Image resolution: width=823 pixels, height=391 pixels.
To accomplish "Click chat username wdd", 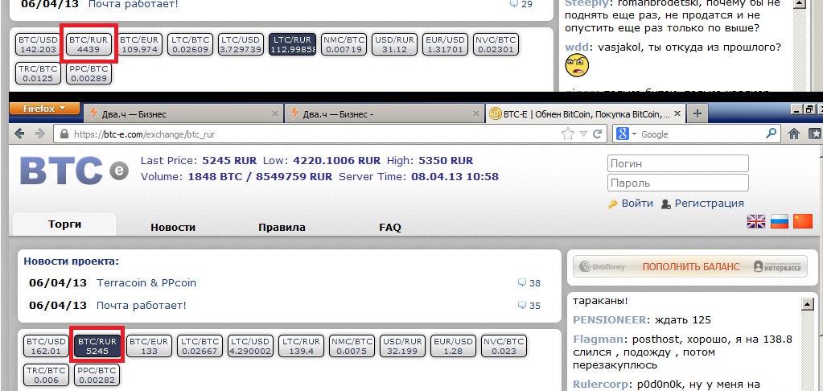I will [576, 47].
